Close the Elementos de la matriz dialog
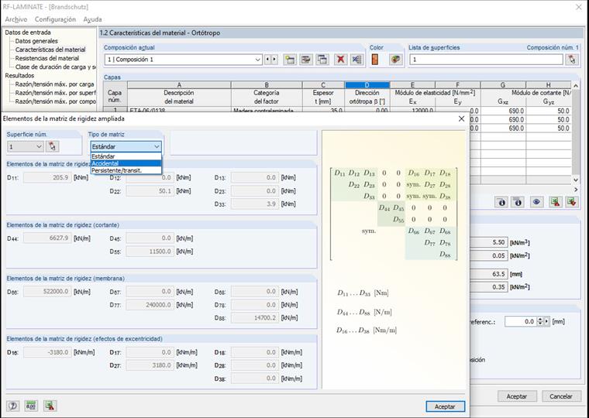 tap(461, 118)
